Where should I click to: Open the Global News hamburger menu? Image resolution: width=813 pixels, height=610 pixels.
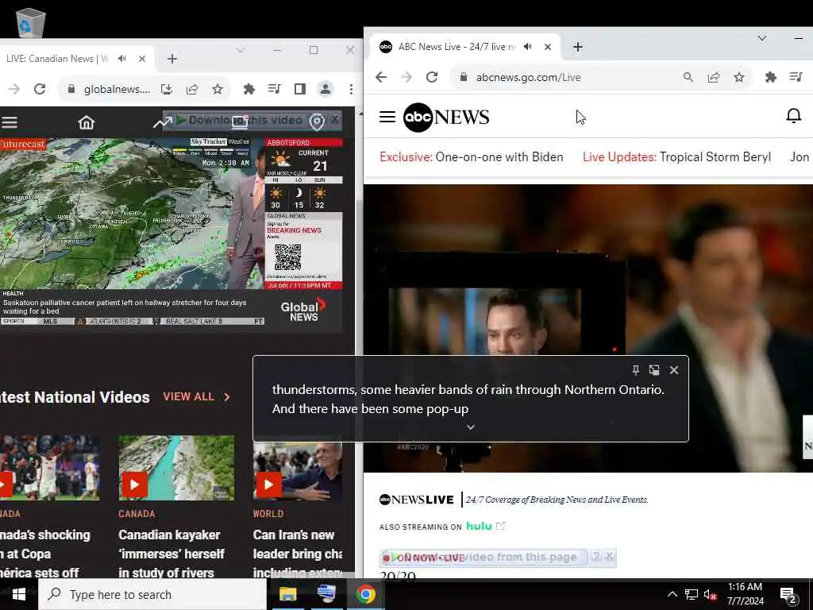(x=10, y=122)
